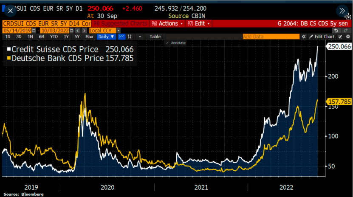Open the Actions dropdown menu
The height and width of the screenshot is (197, 353).
tap(167, 24)
